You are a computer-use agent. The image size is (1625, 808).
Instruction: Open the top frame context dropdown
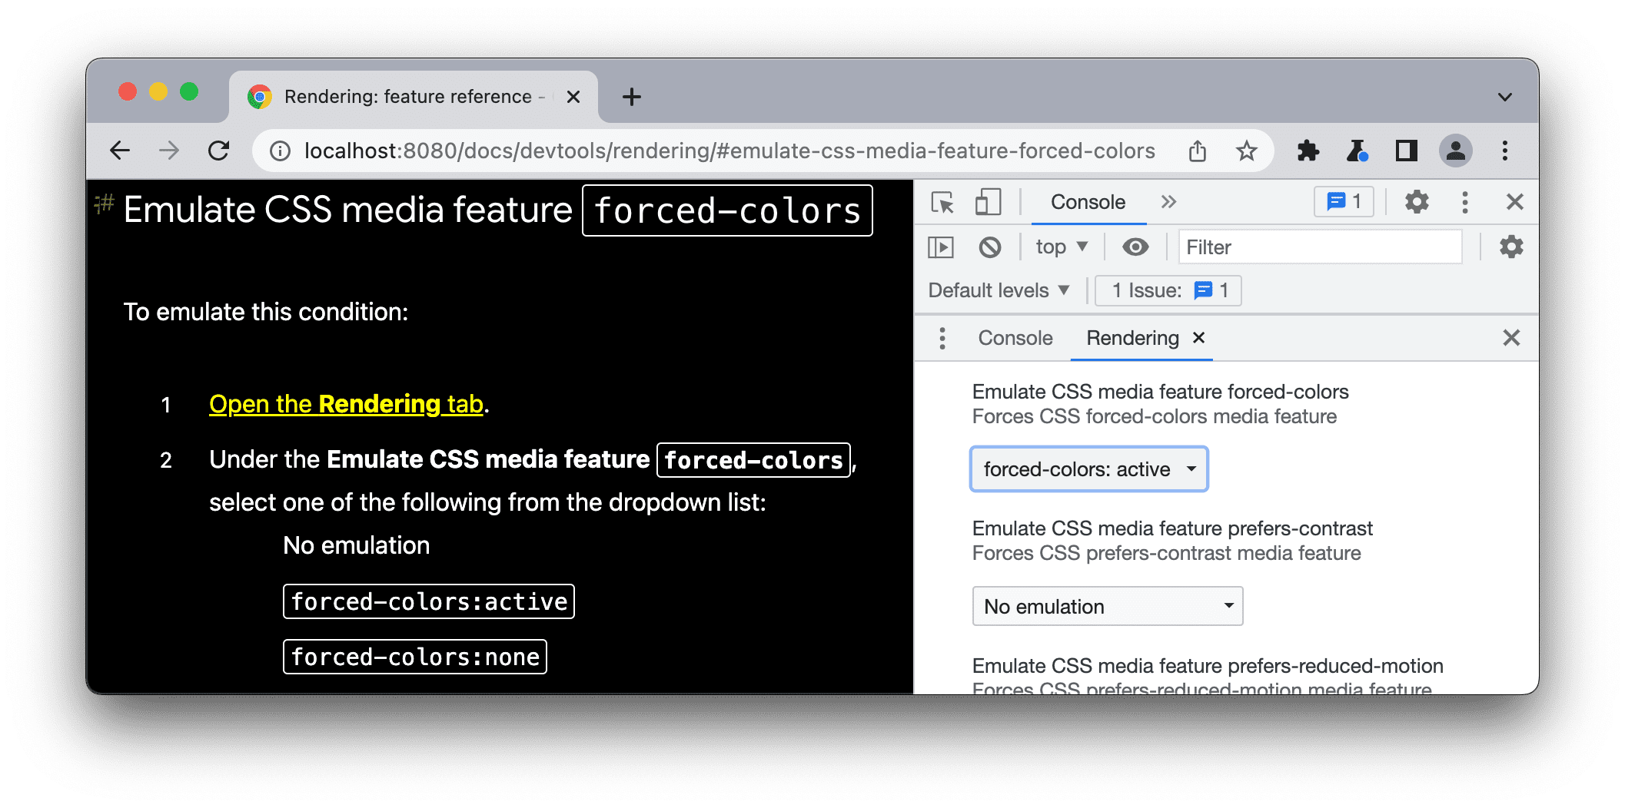pyautogui.click(x=1060, y=247)
